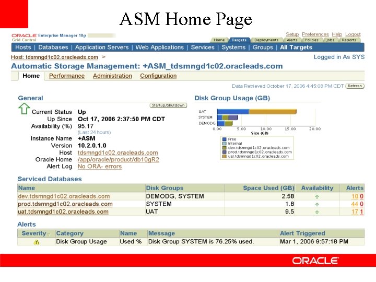The width and height of the screenshot is (376, 282).
Task: Click the UAT disk group usage bar
Action: pos(256,112)
